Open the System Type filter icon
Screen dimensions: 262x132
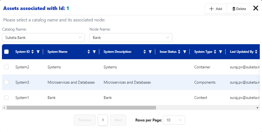pyautogui.click(x=221, y=52)
